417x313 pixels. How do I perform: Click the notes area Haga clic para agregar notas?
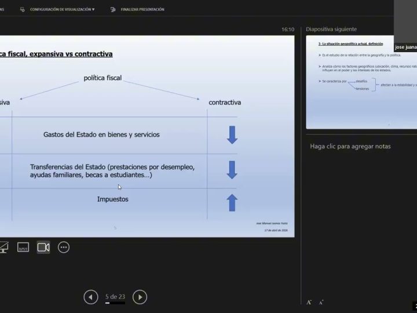(350, 146)
